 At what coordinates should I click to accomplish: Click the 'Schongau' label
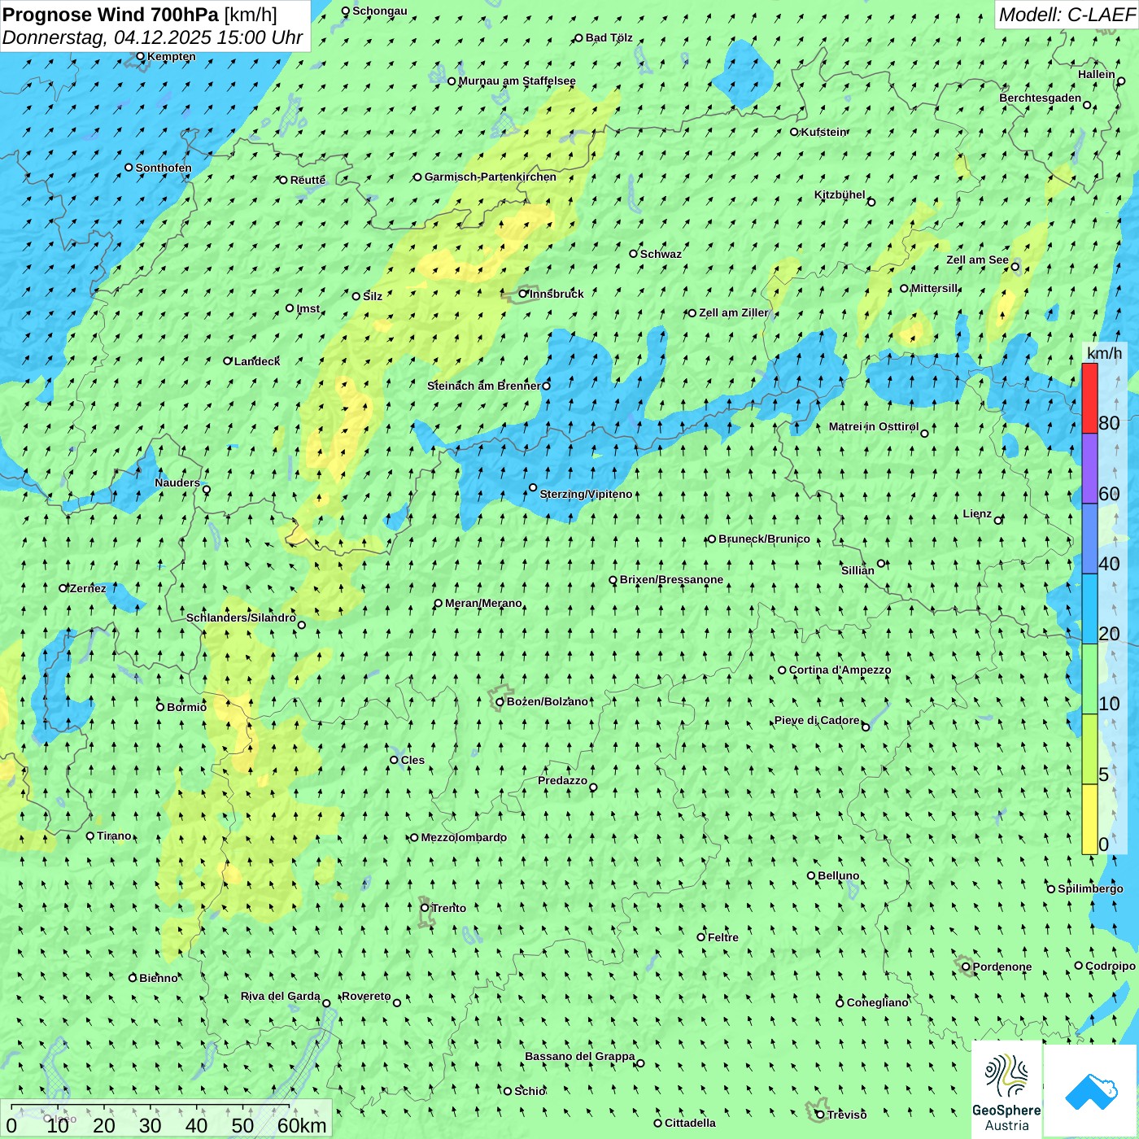click(380, 11)
